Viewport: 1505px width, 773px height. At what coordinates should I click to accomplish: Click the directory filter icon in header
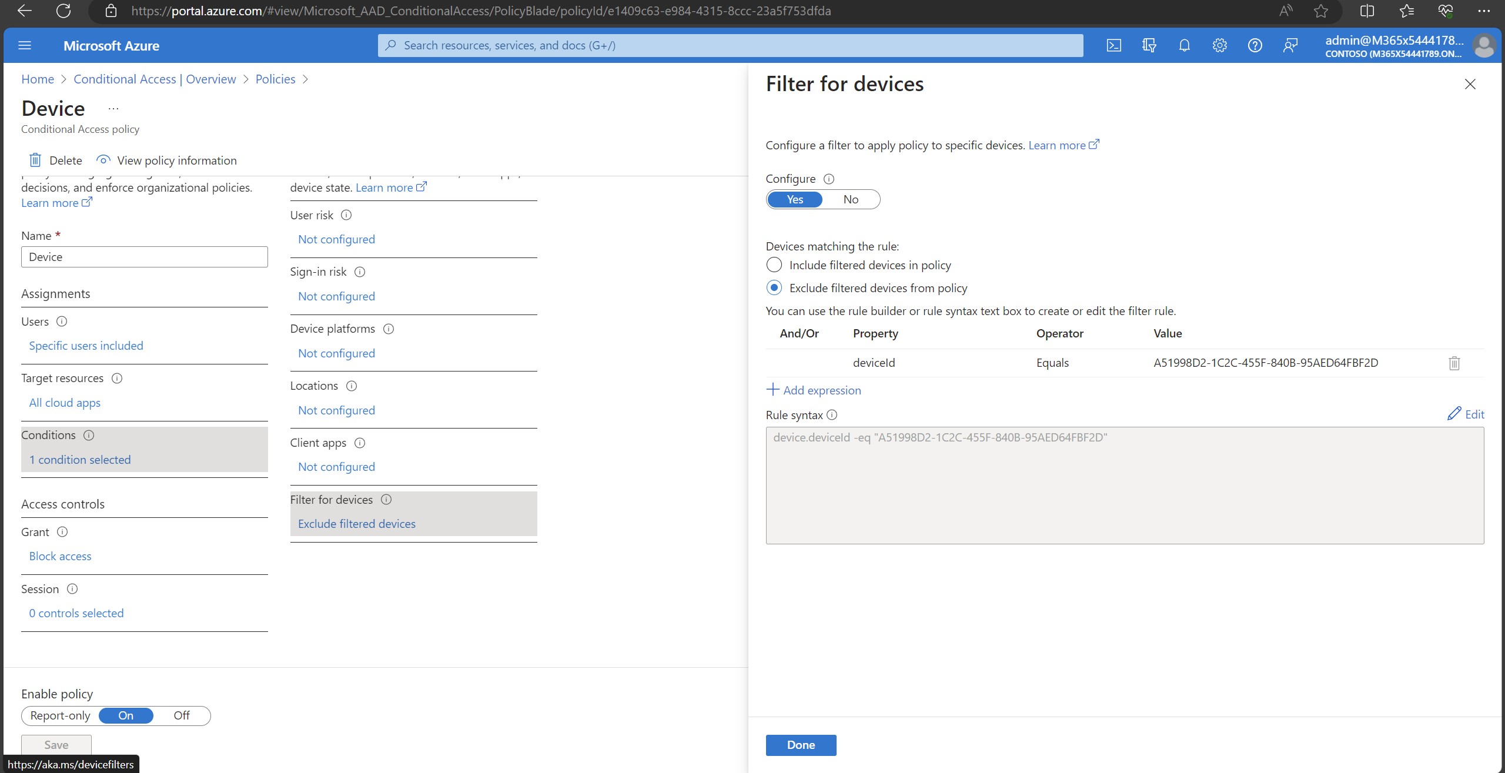(x=1149, y=45)
